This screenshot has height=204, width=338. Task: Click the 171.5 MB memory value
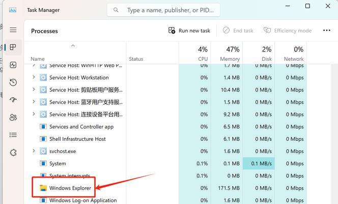(x=229, y=188)
